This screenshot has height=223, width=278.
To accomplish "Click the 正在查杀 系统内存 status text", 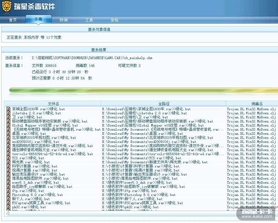I will (x=34, y=37).
